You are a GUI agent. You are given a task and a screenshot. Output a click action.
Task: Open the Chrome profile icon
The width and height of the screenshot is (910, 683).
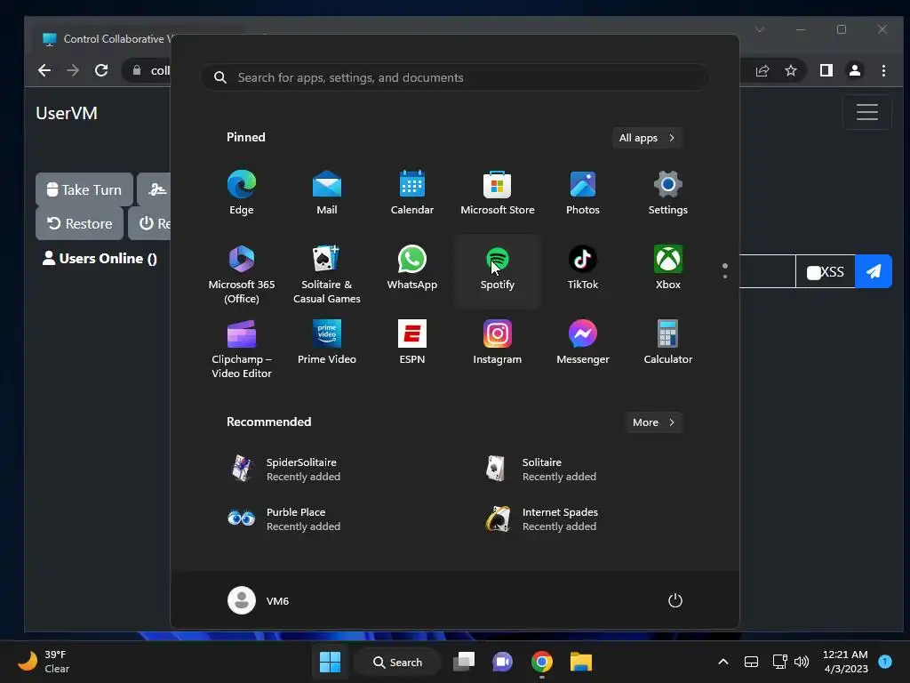pyautogui.click(x=855, y=70)
